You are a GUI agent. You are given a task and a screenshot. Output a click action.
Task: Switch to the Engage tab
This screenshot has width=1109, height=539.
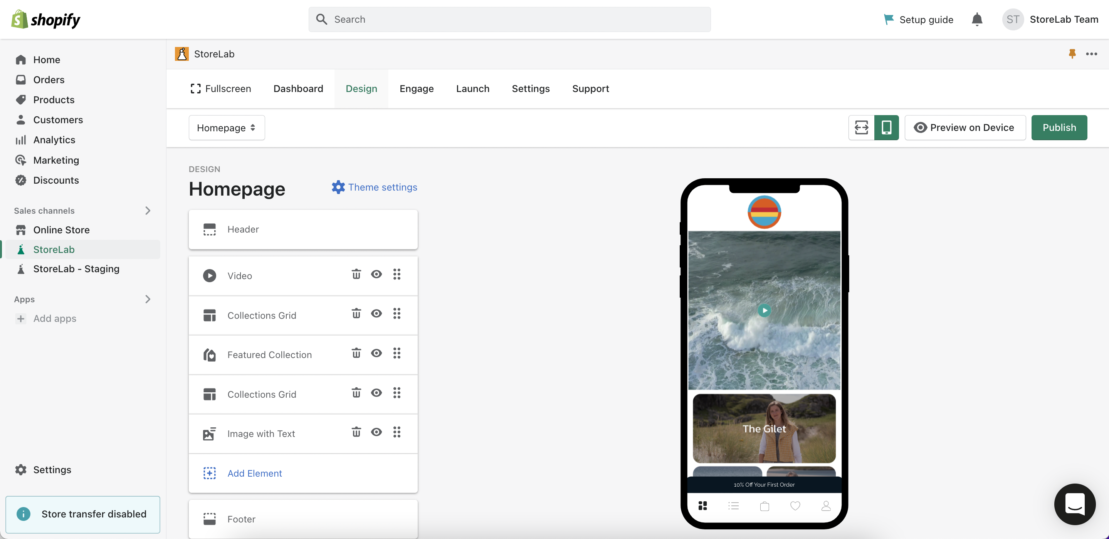tap(416, 89)
